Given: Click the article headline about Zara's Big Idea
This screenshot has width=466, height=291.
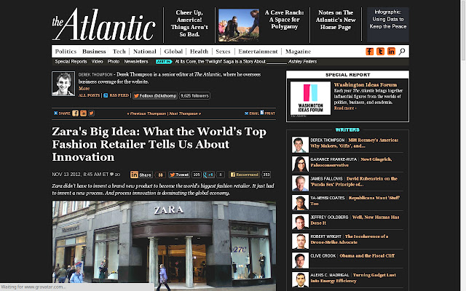Looking at the screenshot, I should (x=159, y=144).
